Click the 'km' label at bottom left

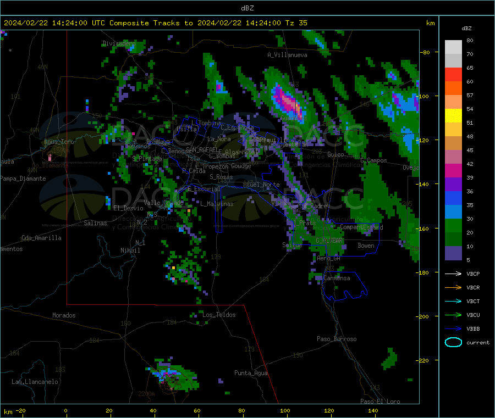coord(8,412)
